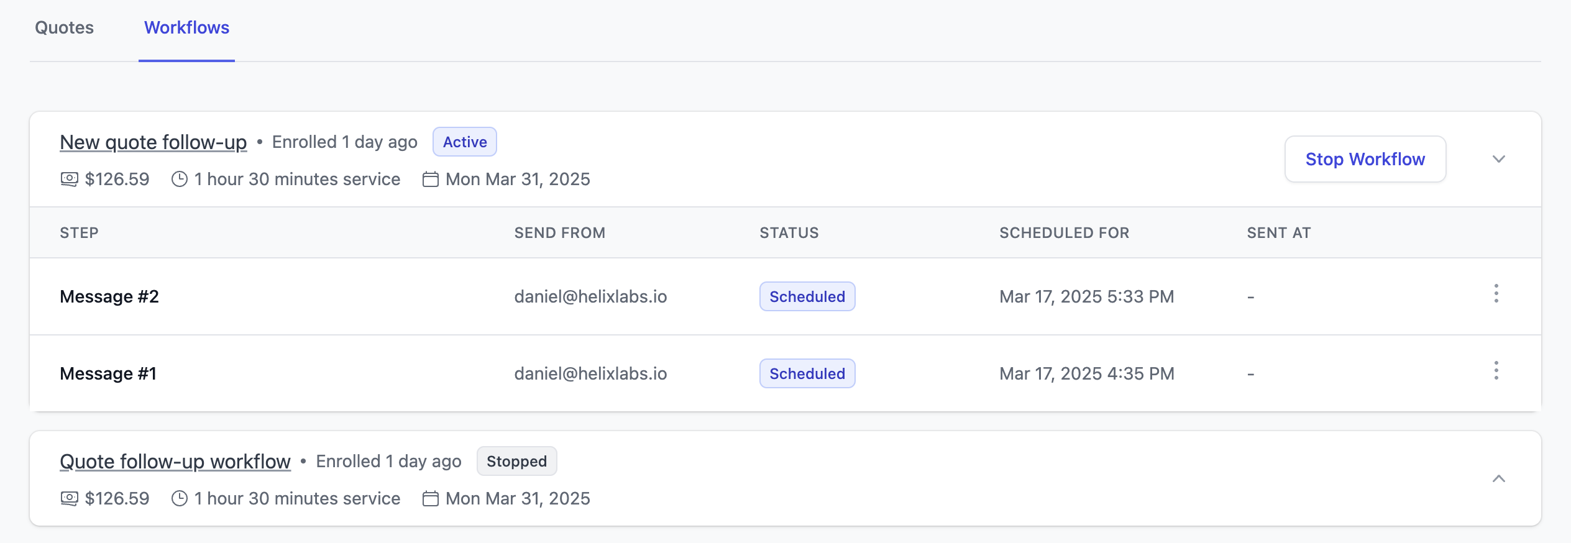
Task: Click the STATUS column header
Action: (789, 233)
